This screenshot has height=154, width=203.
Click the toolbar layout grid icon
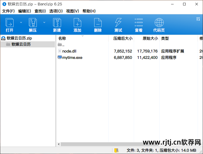click(x=198, y=19)
